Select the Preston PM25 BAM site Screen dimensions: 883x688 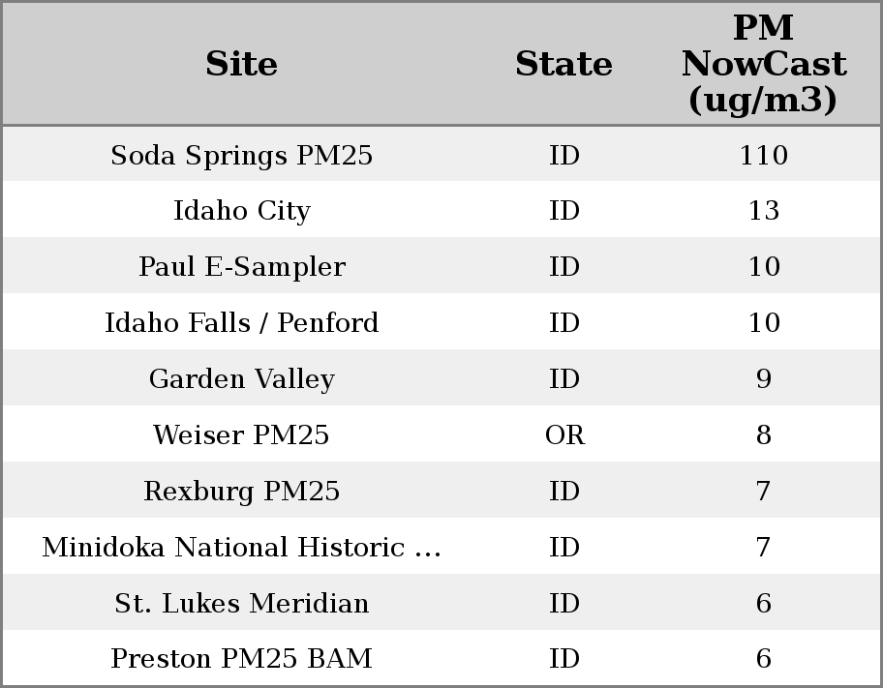click(x=241, y=659)
